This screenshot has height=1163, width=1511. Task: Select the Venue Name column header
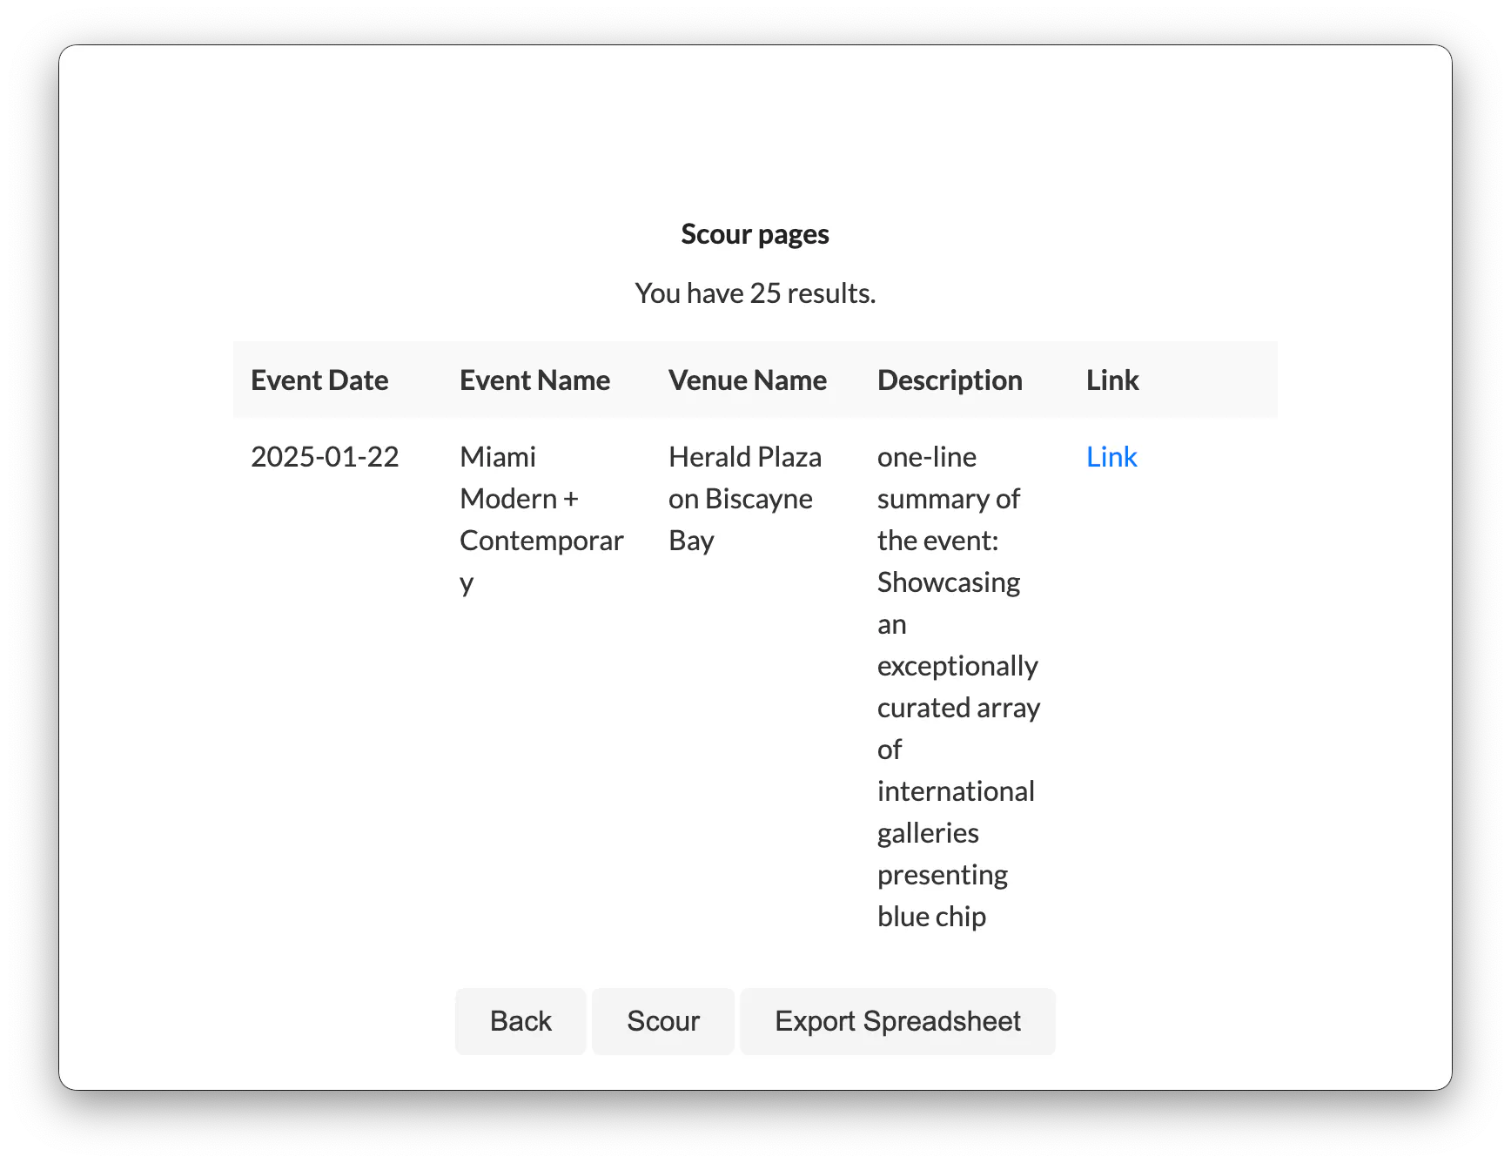[x=748, y=380]
